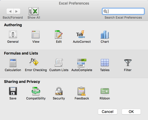The image size is (148, 120).
Task: Open the AutoComplete preferences icon
Action: (x=82, y=63)
